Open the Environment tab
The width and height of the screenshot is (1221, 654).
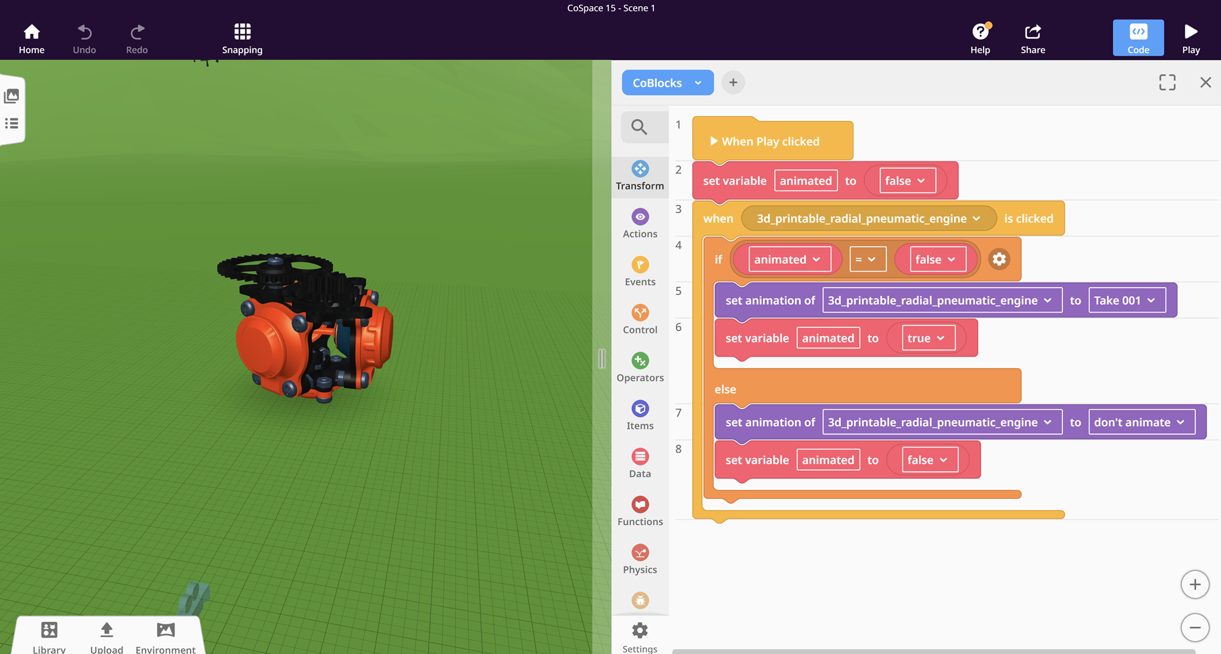pos(165,637)
